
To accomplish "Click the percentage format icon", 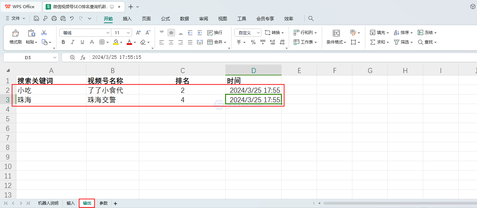I will (253, 42).
